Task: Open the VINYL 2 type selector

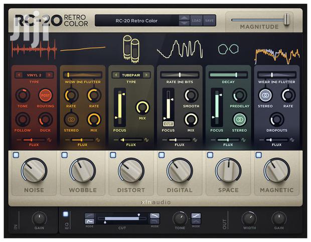Action: (x=34, y=75)
